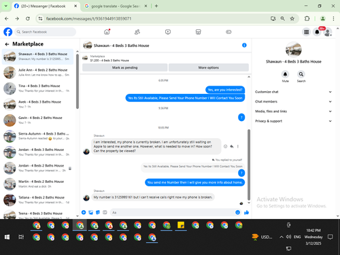Open the Windows Start button
This screenshot has width=340, height=255.
tap(7, 237)
